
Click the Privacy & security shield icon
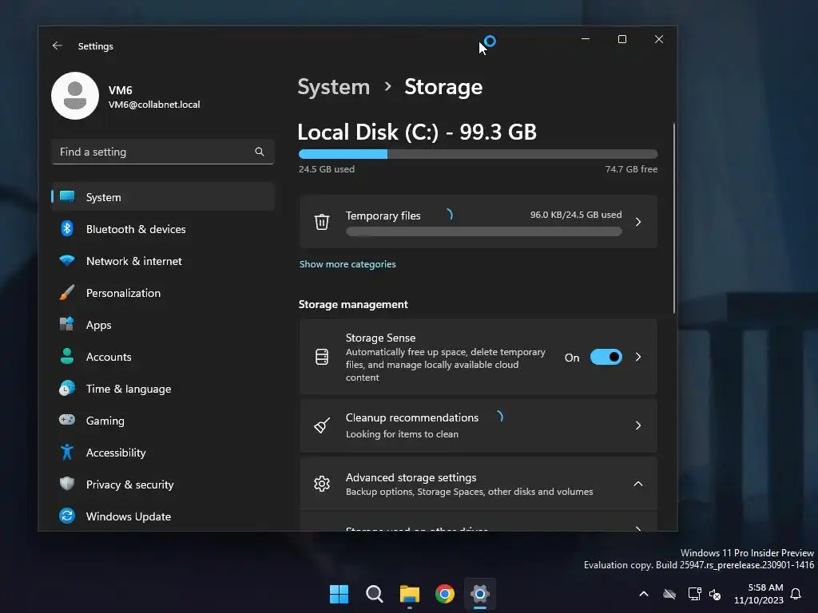(67, 484)
